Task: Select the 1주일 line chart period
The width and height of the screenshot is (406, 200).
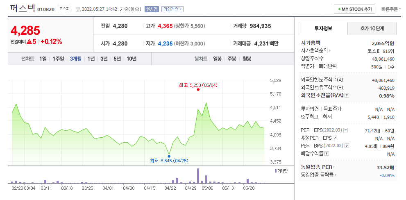Action: (x=58, y=59)
